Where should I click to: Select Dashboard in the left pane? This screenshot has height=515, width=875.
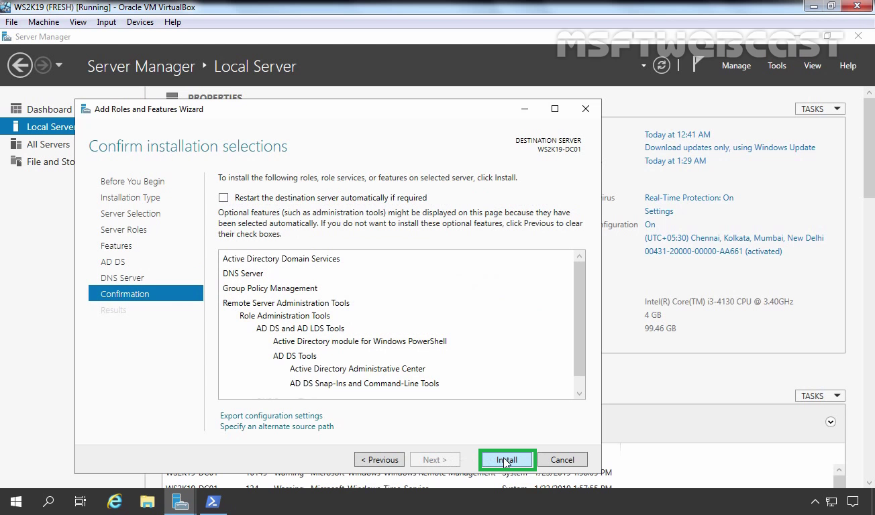coord(49,109)
